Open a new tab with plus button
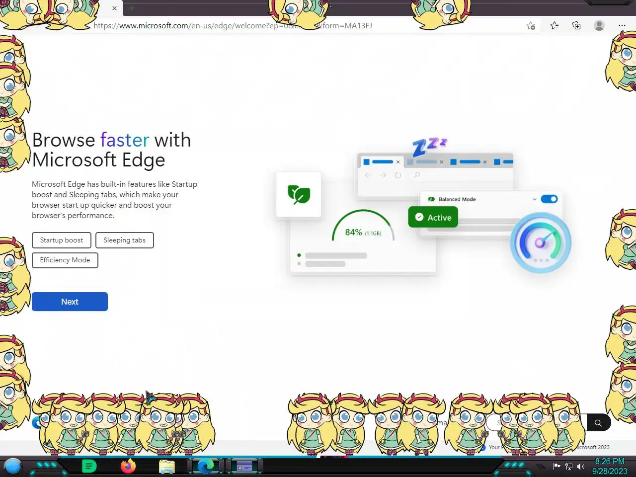636x477 pixels. [x=132, y=8]
